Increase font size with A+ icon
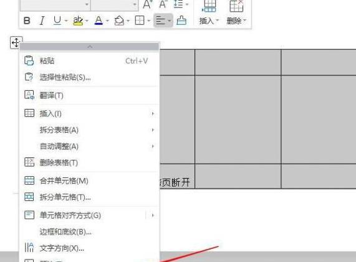The height and width of the screenshot is (262, 356). pos(148,4)
